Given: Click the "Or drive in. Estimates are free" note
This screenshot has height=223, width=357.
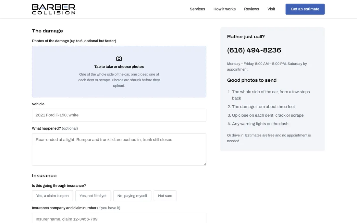Looking at the screenshot, I should pyautogui.click(x=269, y=138).
